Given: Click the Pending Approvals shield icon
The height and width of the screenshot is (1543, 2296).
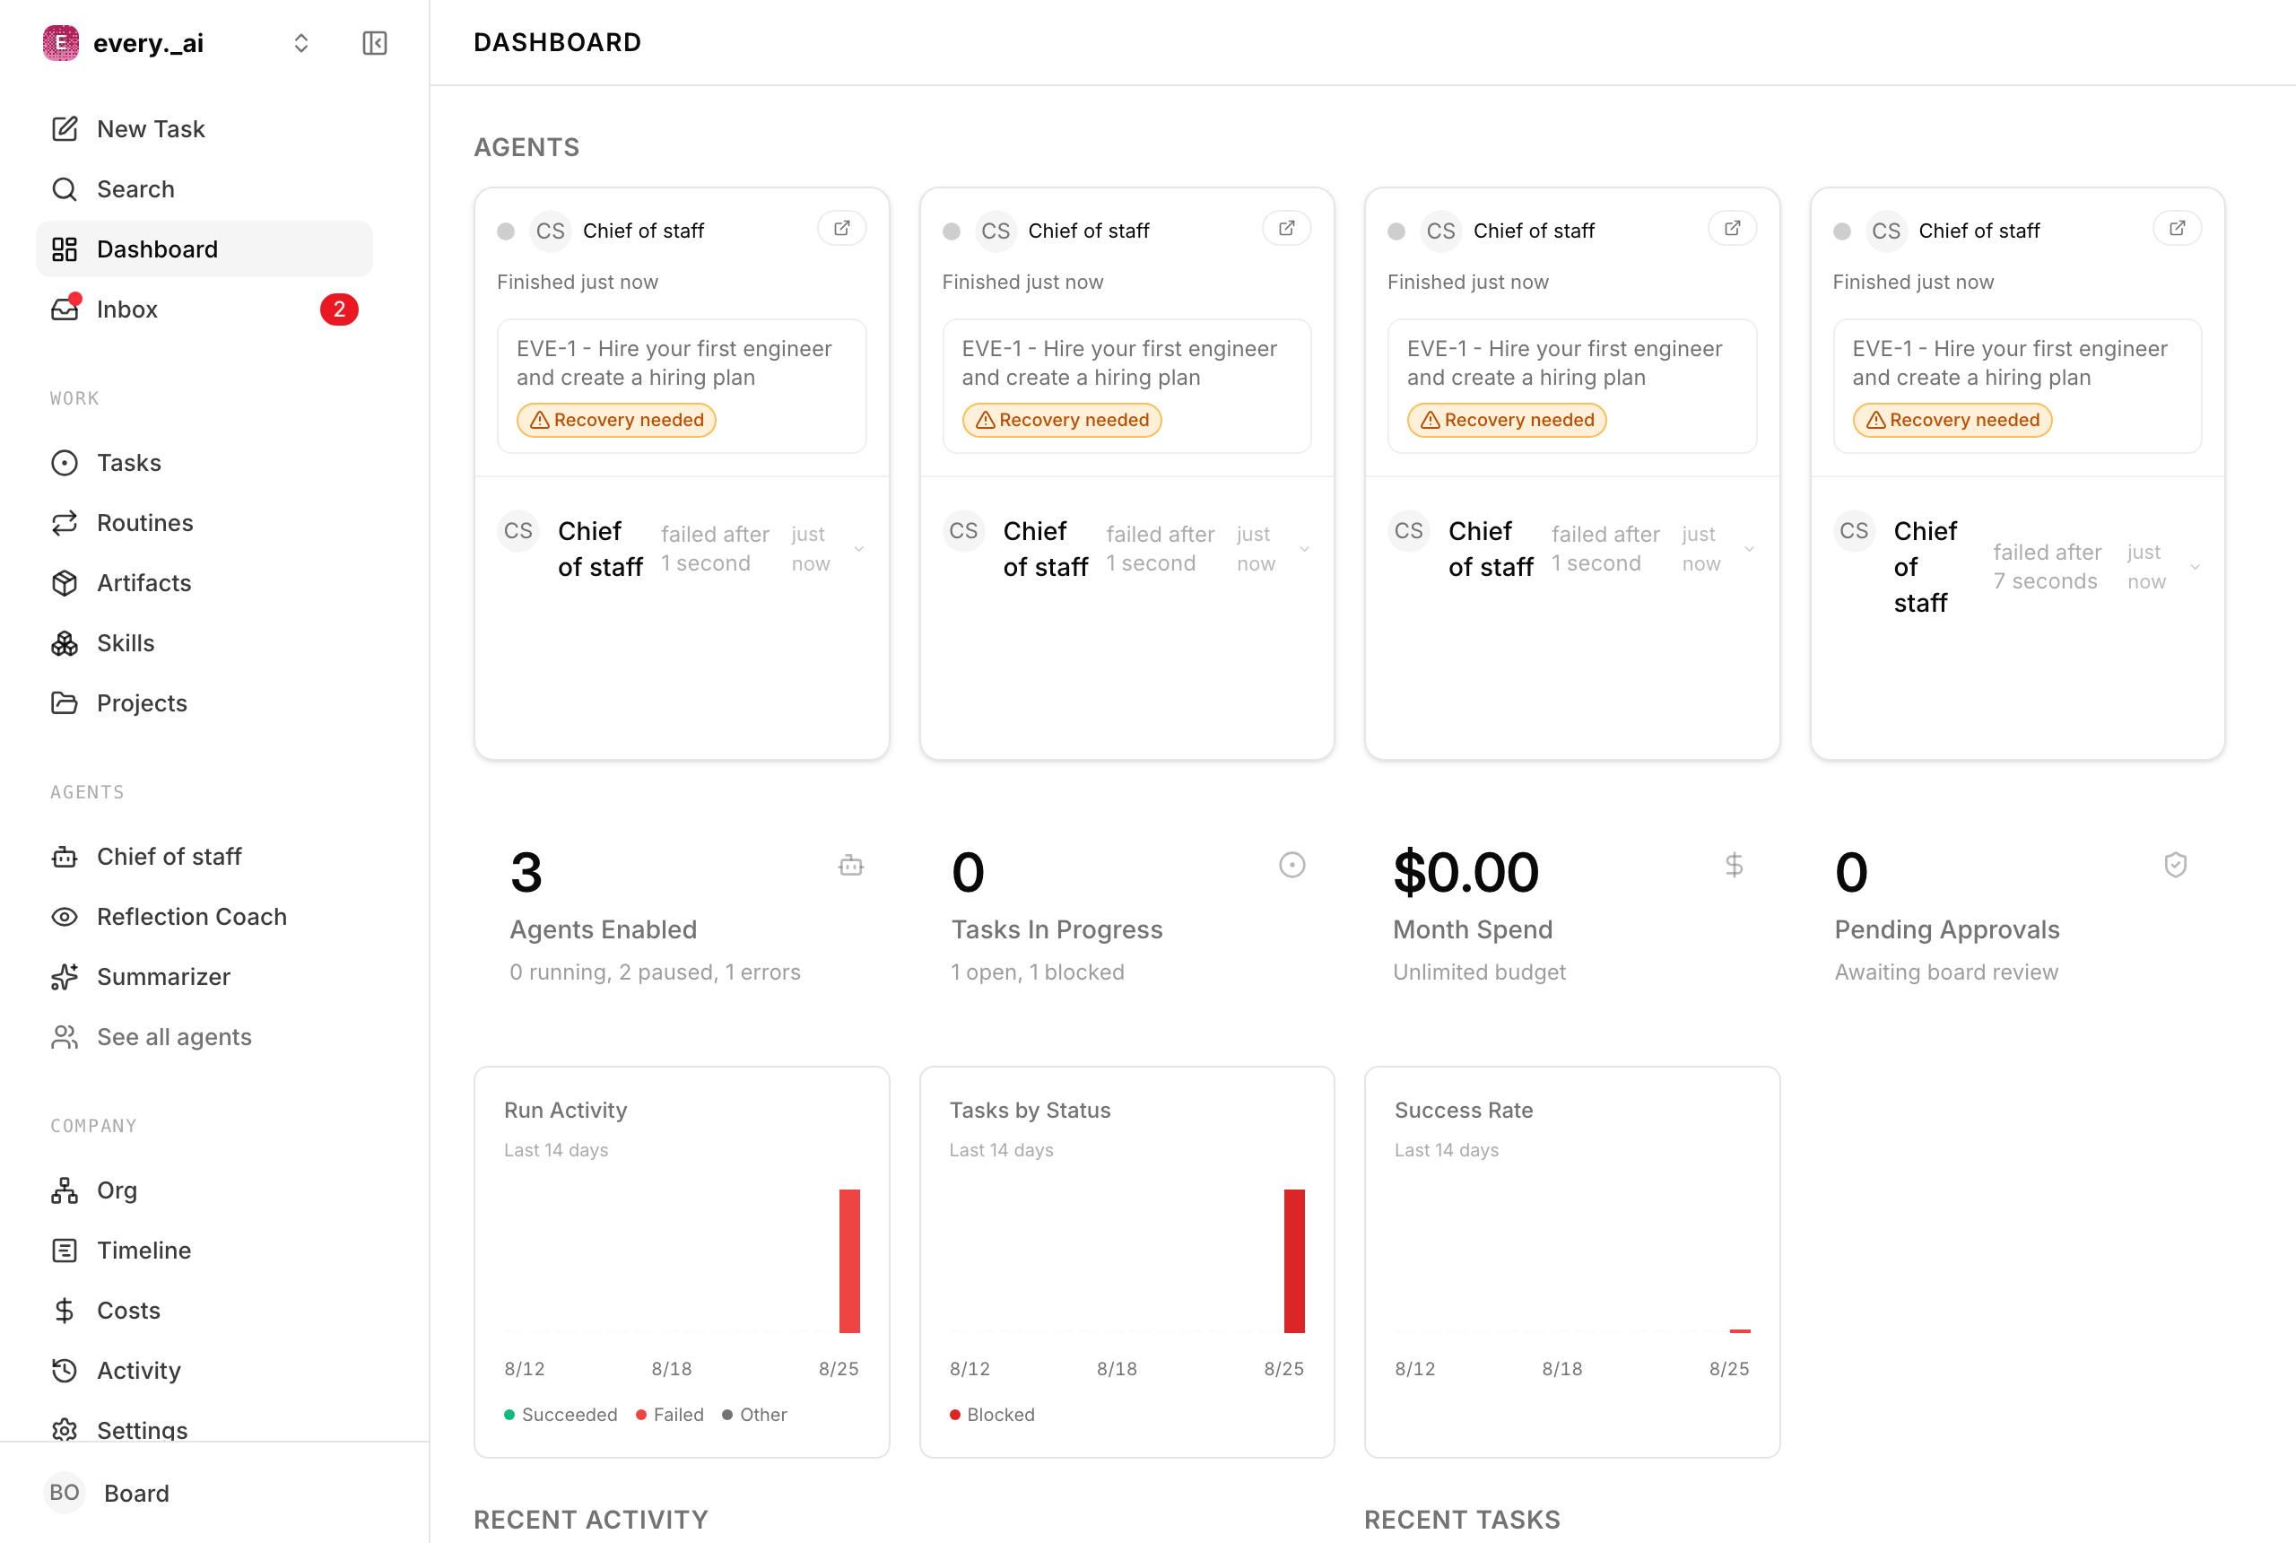Looking at the screenshot, I should click(x=2175, y=865).
